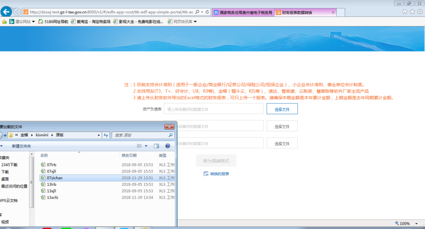425x229 pixels.
Task: Sort files by the 类型 column header
Action: click(x=163, y=155)
